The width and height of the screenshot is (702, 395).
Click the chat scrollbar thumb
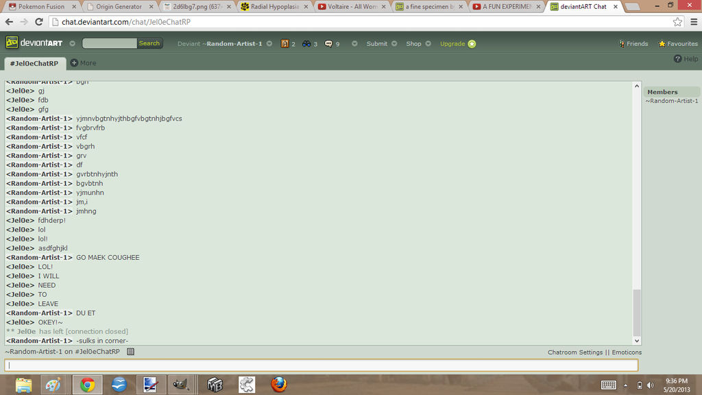click(637, 313)
